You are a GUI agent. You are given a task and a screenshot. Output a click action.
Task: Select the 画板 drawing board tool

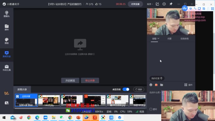pyautogui.click(x=7, y=41)
